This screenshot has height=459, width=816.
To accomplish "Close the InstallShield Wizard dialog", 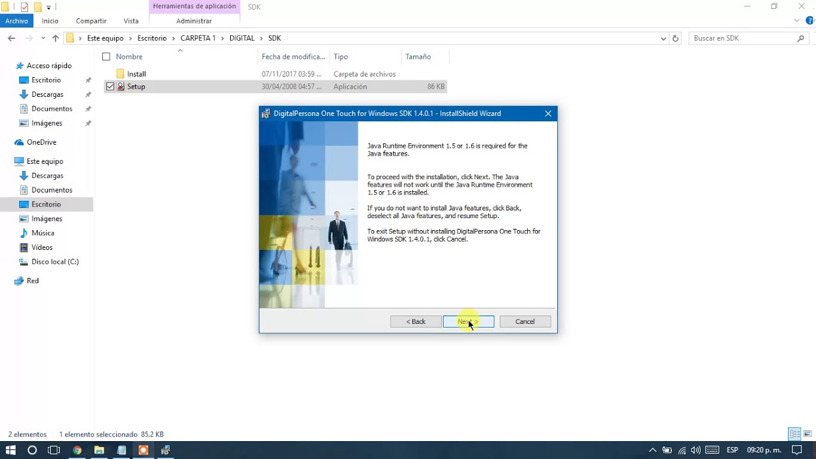I will pos(548,113).
